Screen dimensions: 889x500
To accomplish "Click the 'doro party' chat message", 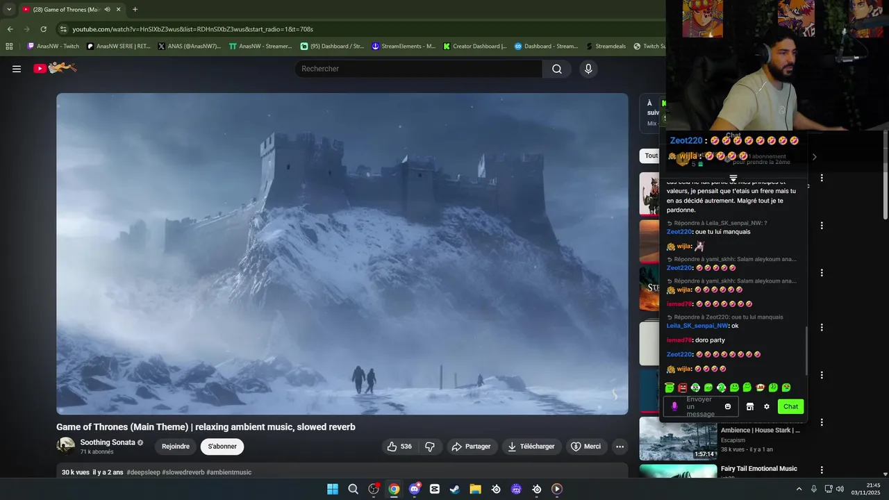I will [709, 340].
